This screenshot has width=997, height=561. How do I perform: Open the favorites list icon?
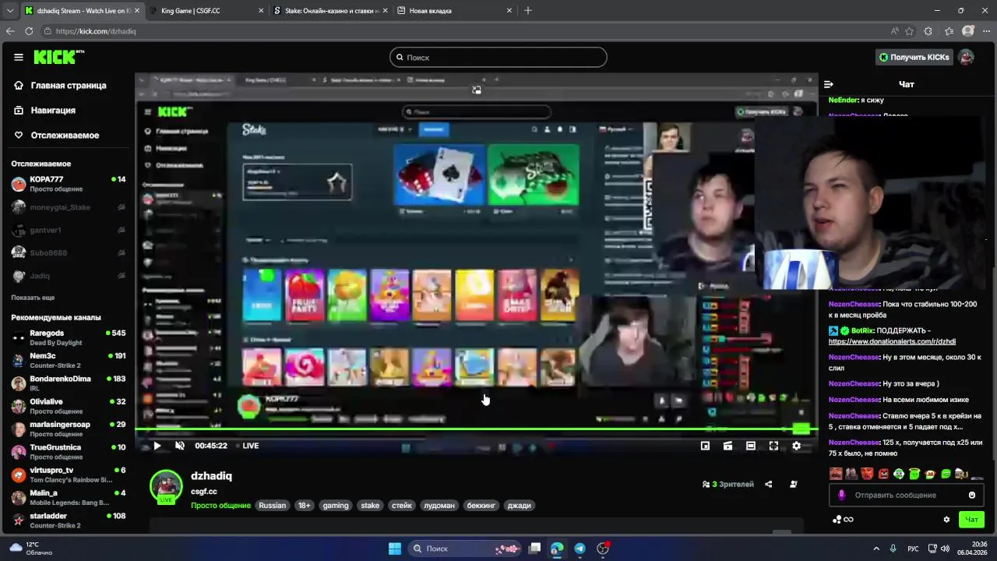(x=949, y=31)
